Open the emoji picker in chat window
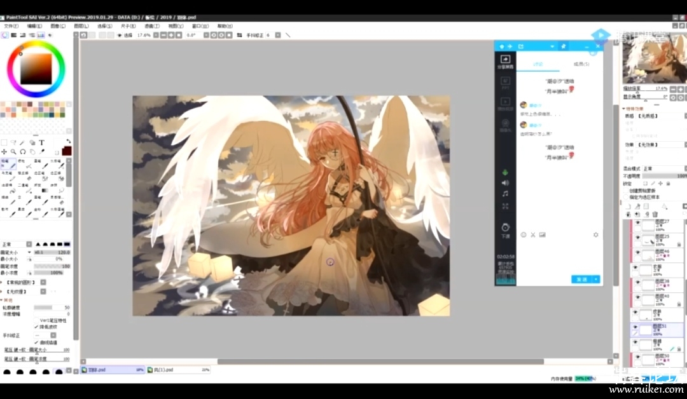The image size is (687, 399). 523,235
